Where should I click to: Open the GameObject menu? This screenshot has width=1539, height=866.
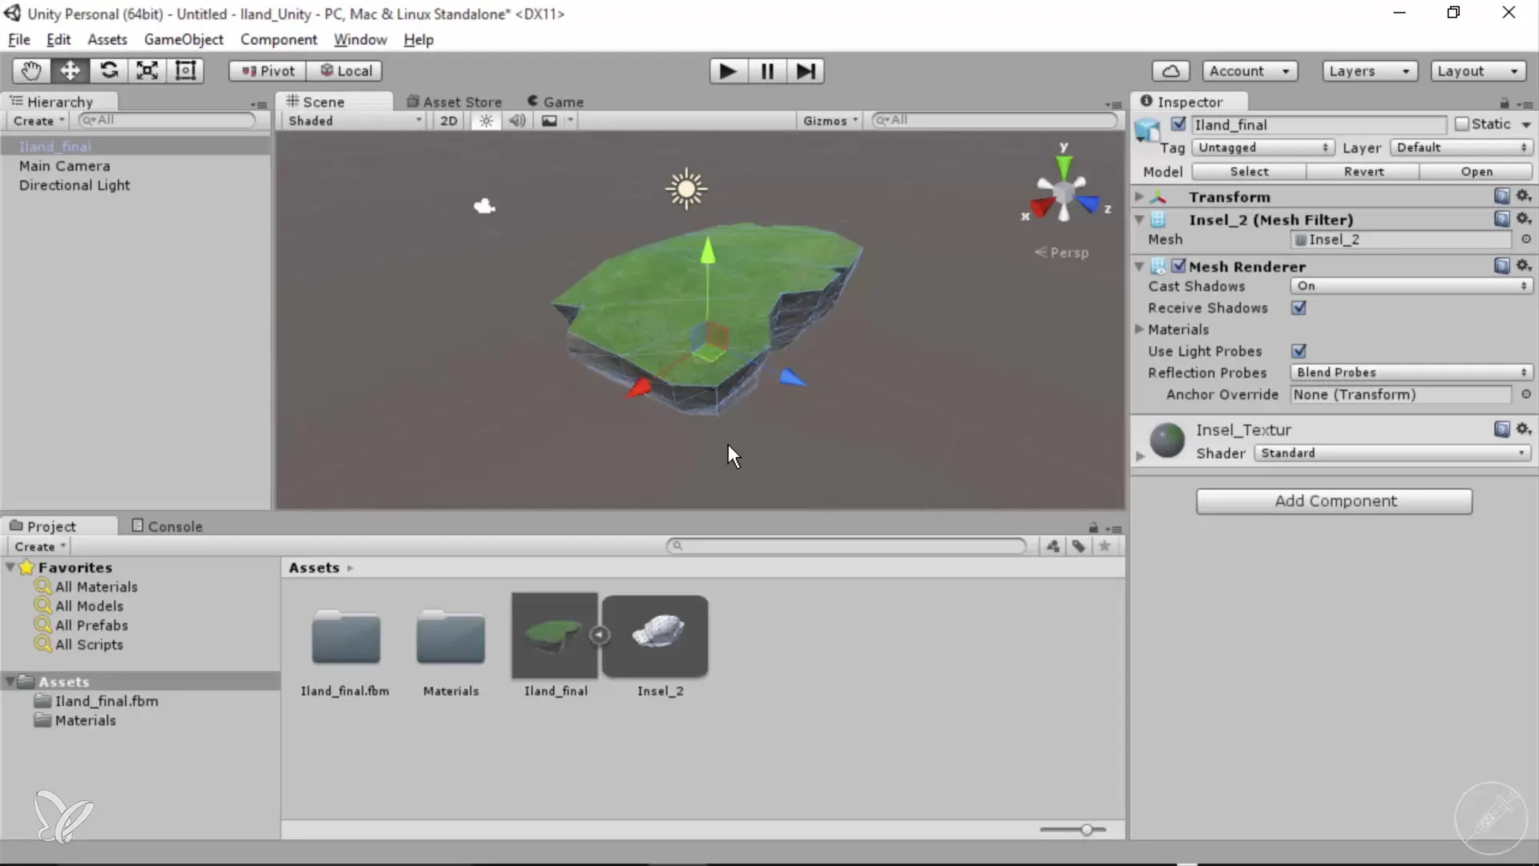(x=184, y=39)
